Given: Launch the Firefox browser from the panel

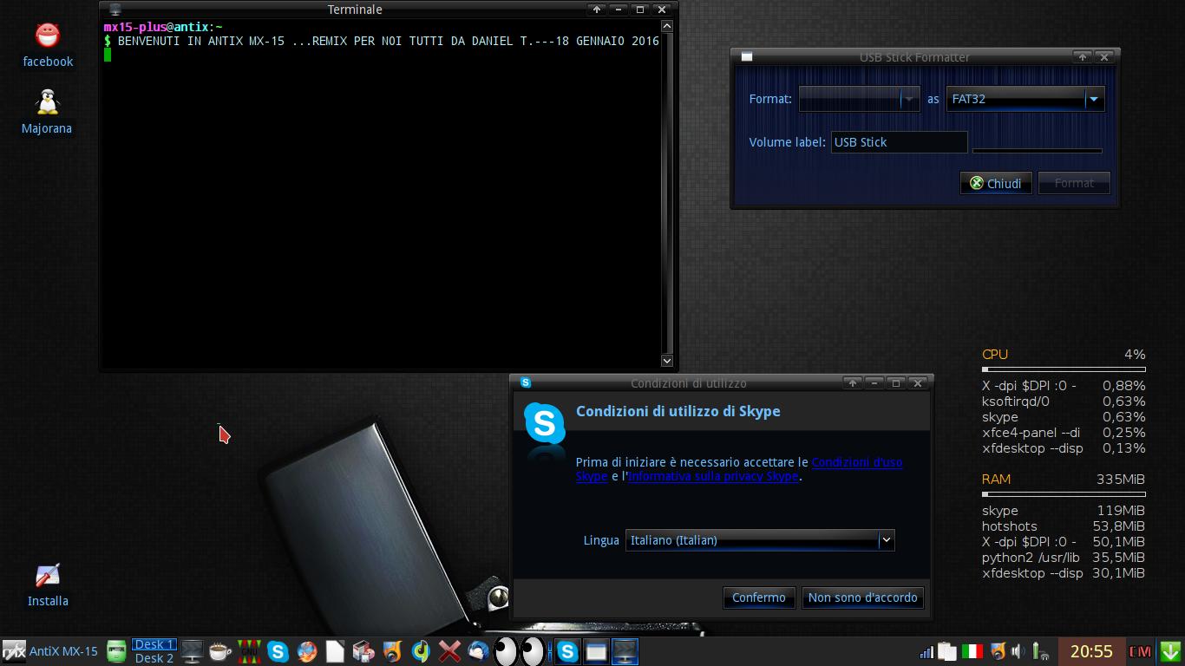Looking at the screenshot, I should [x=306, y=651].
